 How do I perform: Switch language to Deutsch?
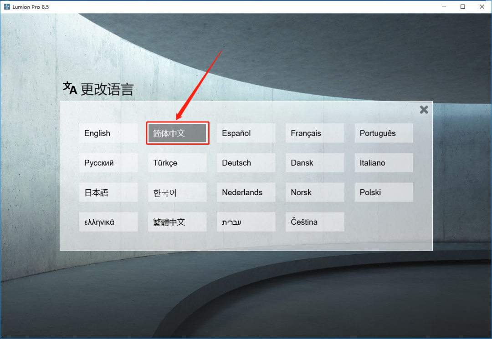click(246, 162)
